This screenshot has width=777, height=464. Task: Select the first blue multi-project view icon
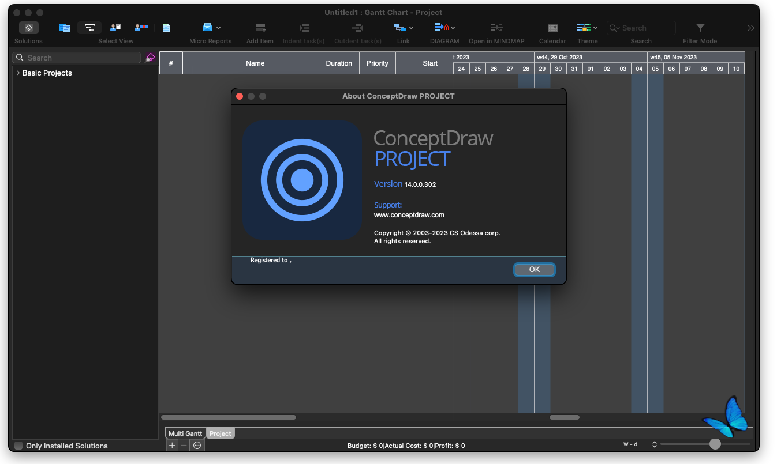[x=65, y=28]
